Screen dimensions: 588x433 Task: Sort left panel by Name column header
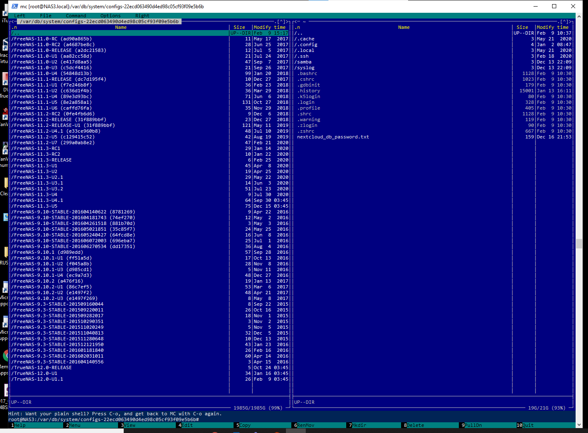tap(121, 27)
